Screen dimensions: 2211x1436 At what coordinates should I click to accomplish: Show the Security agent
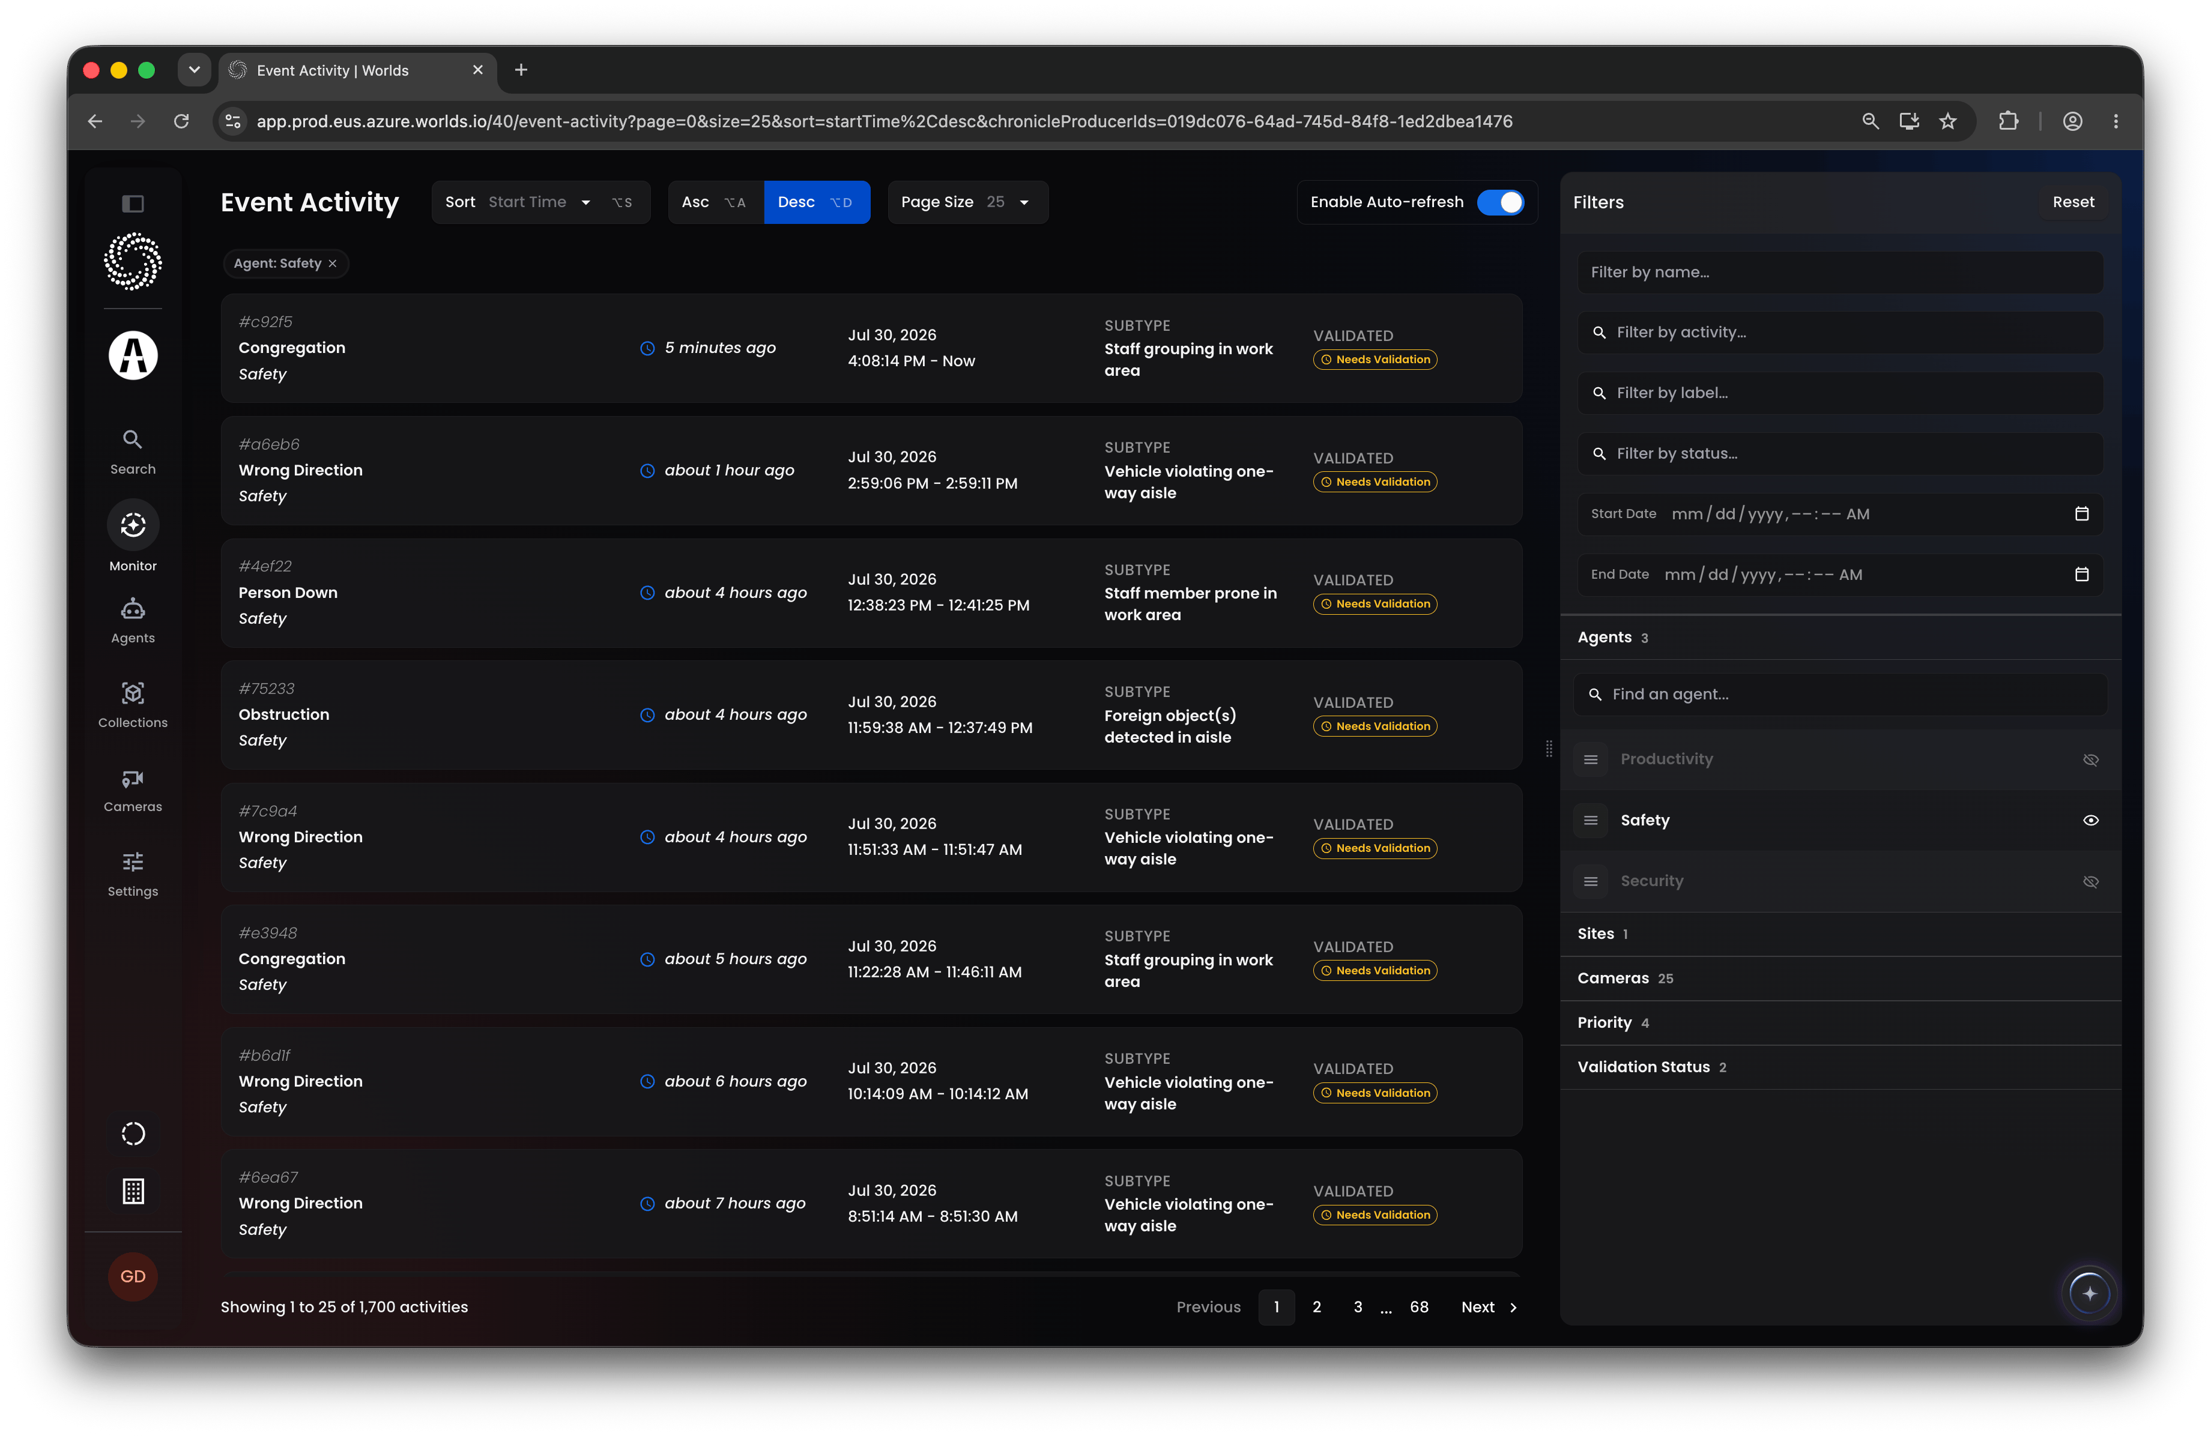[2090, 881]
